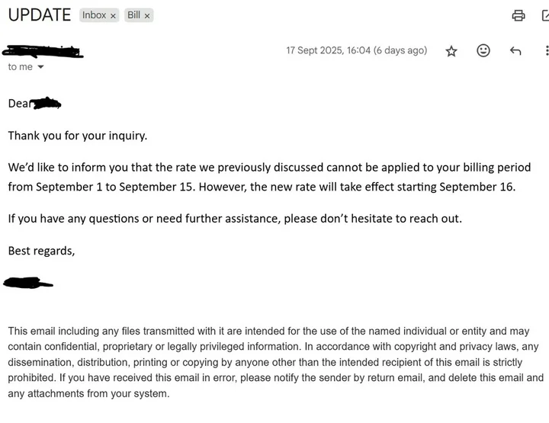Click the confidentiality disclaimer paragraph
549x423 pixels.
pyautogui.click(x=274, y=362)
